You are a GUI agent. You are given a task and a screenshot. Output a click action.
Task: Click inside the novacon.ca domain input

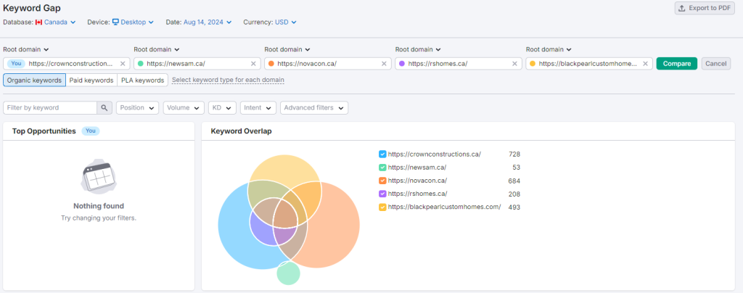(x=327, y=63)
